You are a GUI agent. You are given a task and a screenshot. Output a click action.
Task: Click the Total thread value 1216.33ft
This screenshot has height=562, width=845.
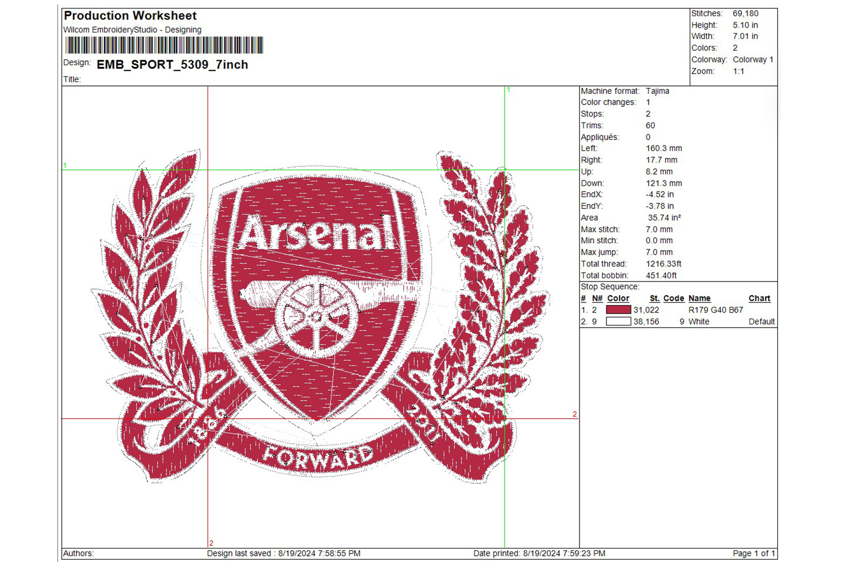[x=664, y=264]
